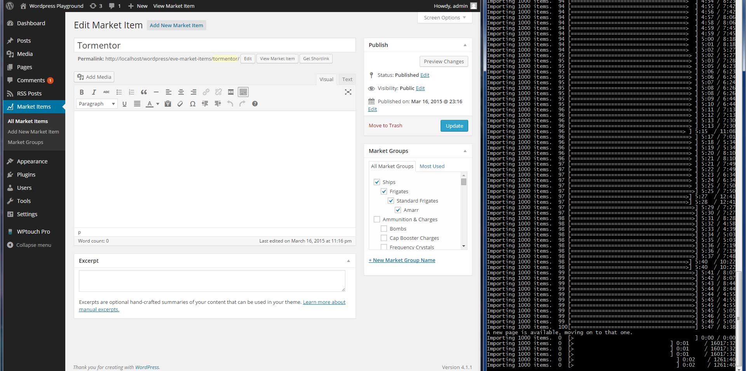Click the Get Shortlink button
The height and width of the screenshot is (371, 746).
(316, 59)
